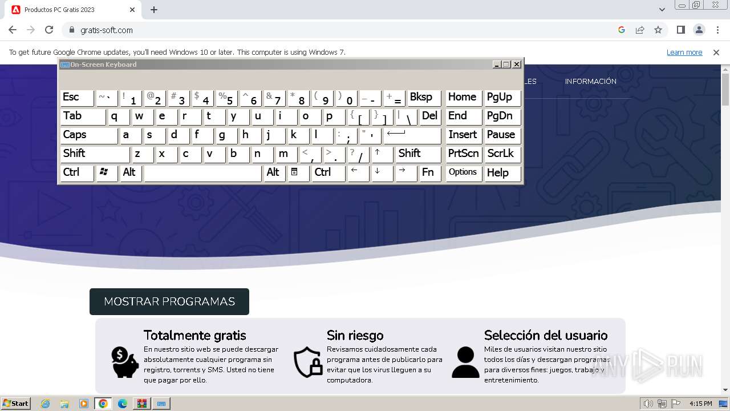Image resolution: width=730 pixels, height=411 pixels.
Task: Click the taskbar clock 4:15 PM
Action: (701, 404)
